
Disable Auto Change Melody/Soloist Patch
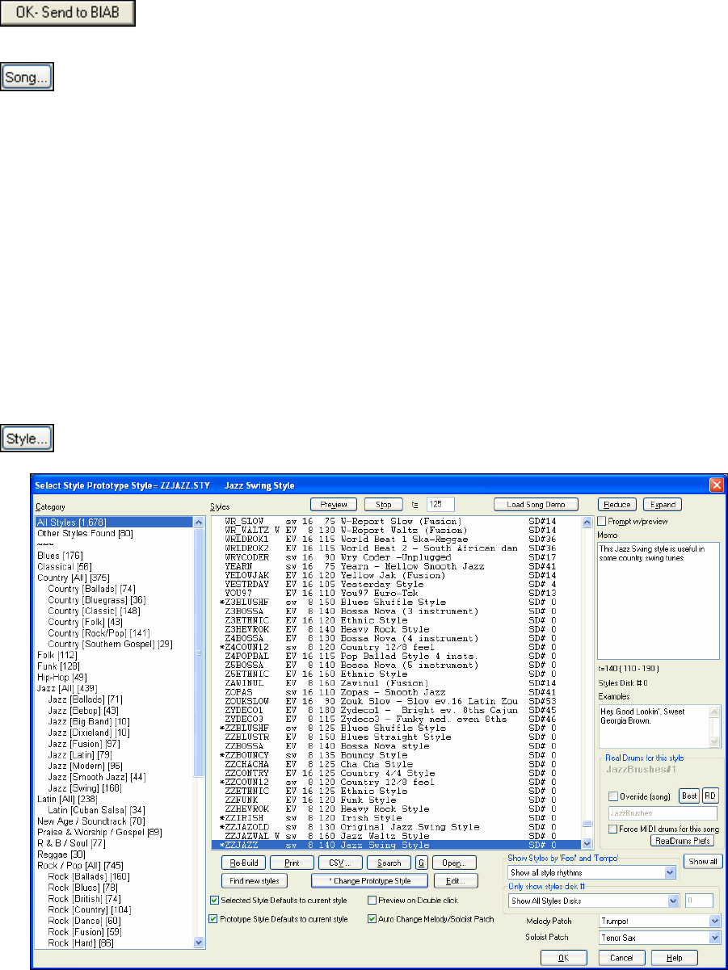point(372,918)
